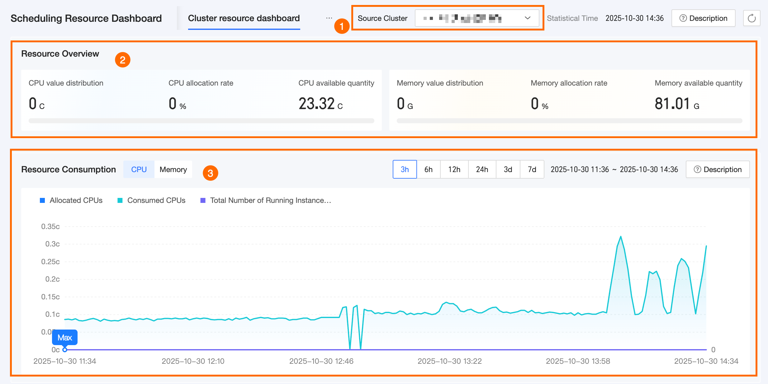This screenshot has width=768, height=384.
Task: Click the Source Cluster dropdown chevron arrow
Action: coord(527,18)
